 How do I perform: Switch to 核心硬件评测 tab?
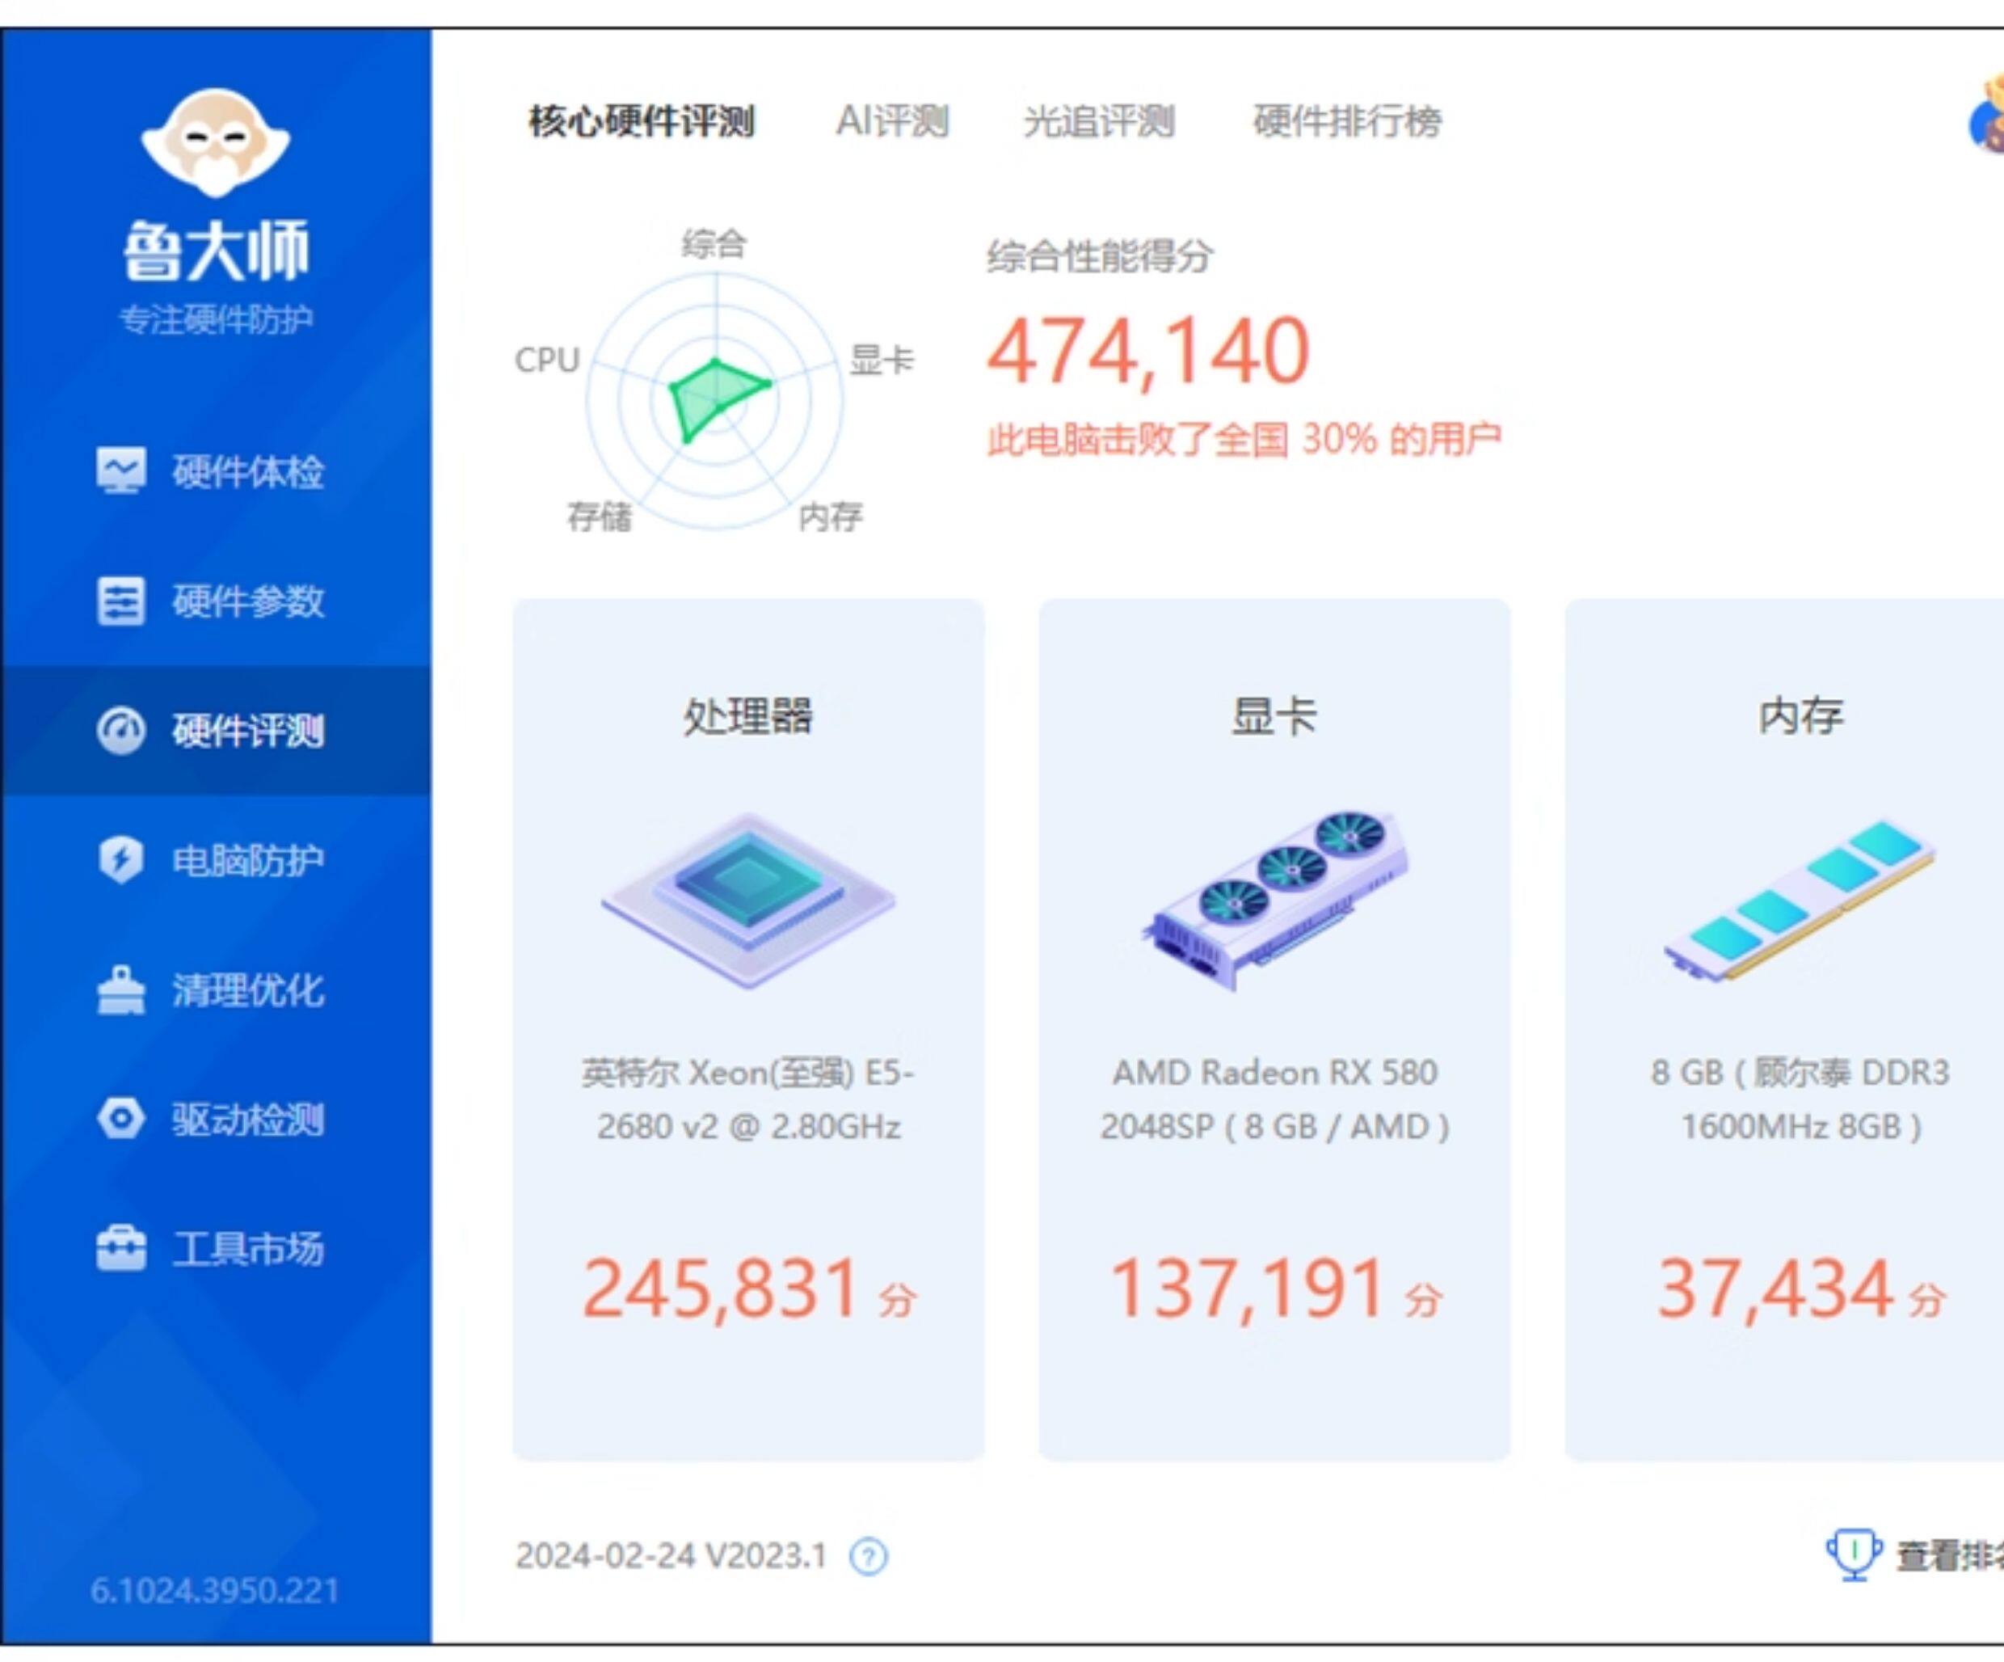click(642, 121)
